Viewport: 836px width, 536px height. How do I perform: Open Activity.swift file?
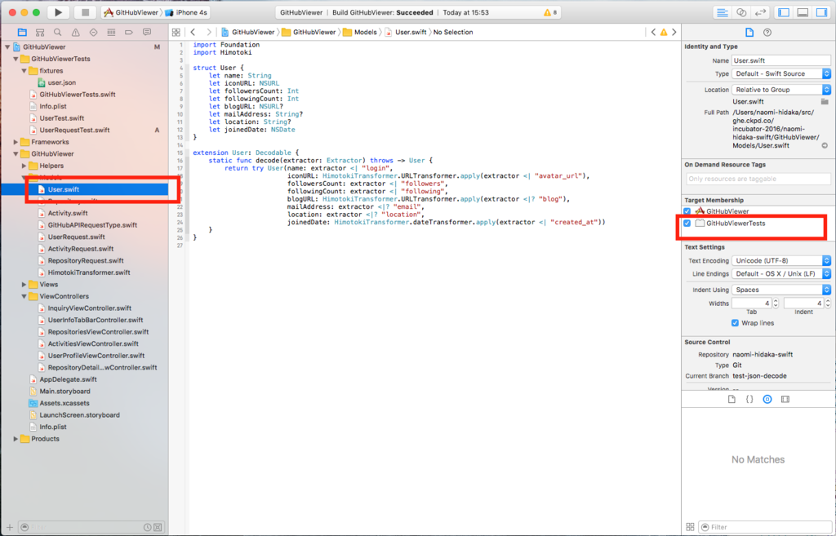(68, 213)
